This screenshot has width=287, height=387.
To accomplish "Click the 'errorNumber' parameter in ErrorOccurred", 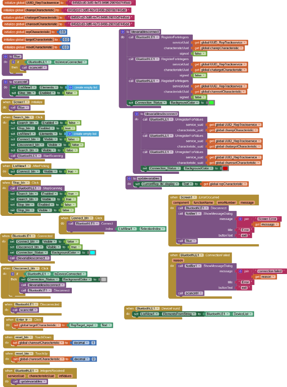I will pos(226,203).
